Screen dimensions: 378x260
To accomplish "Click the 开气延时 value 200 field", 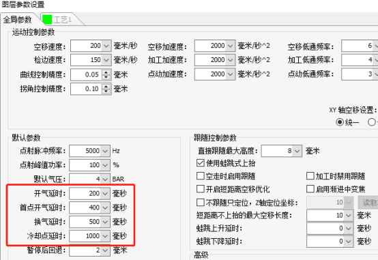I will coord(85,193).
